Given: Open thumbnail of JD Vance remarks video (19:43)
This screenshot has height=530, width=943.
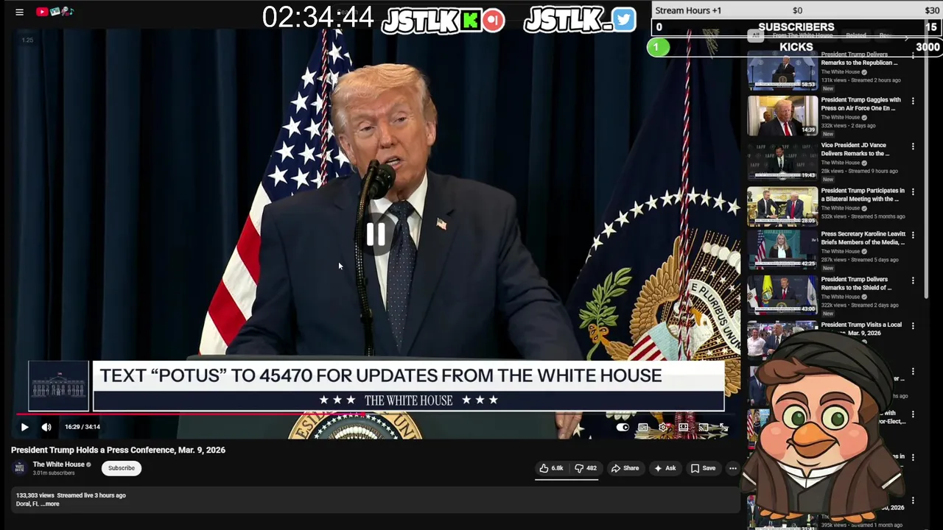Looking at the screenshot, I should (x=782, y=161).
